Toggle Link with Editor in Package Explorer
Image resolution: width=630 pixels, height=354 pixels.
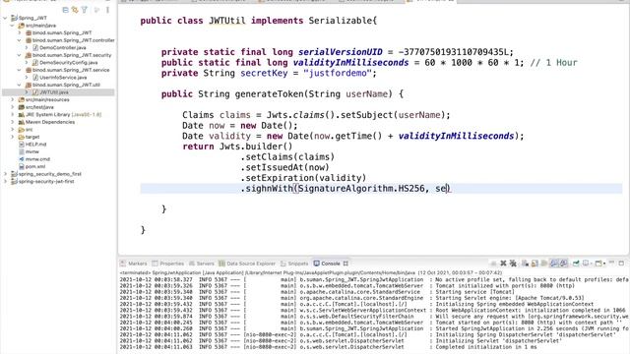click(75, 10)
